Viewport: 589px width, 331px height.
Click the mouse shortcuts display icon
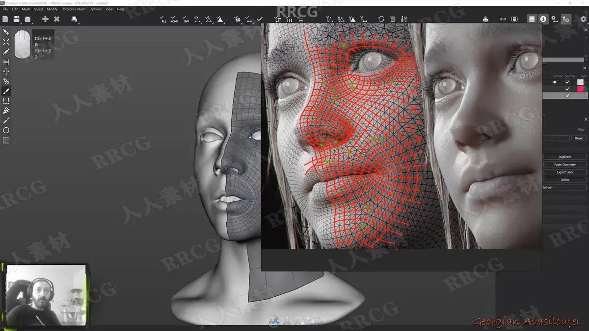pos(514,19)
